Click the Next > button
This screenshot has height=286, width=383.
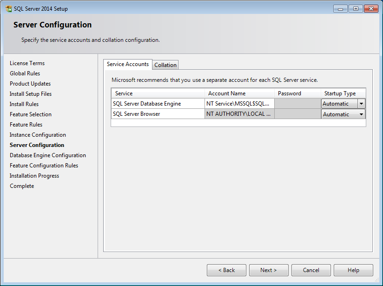point(269,270)
